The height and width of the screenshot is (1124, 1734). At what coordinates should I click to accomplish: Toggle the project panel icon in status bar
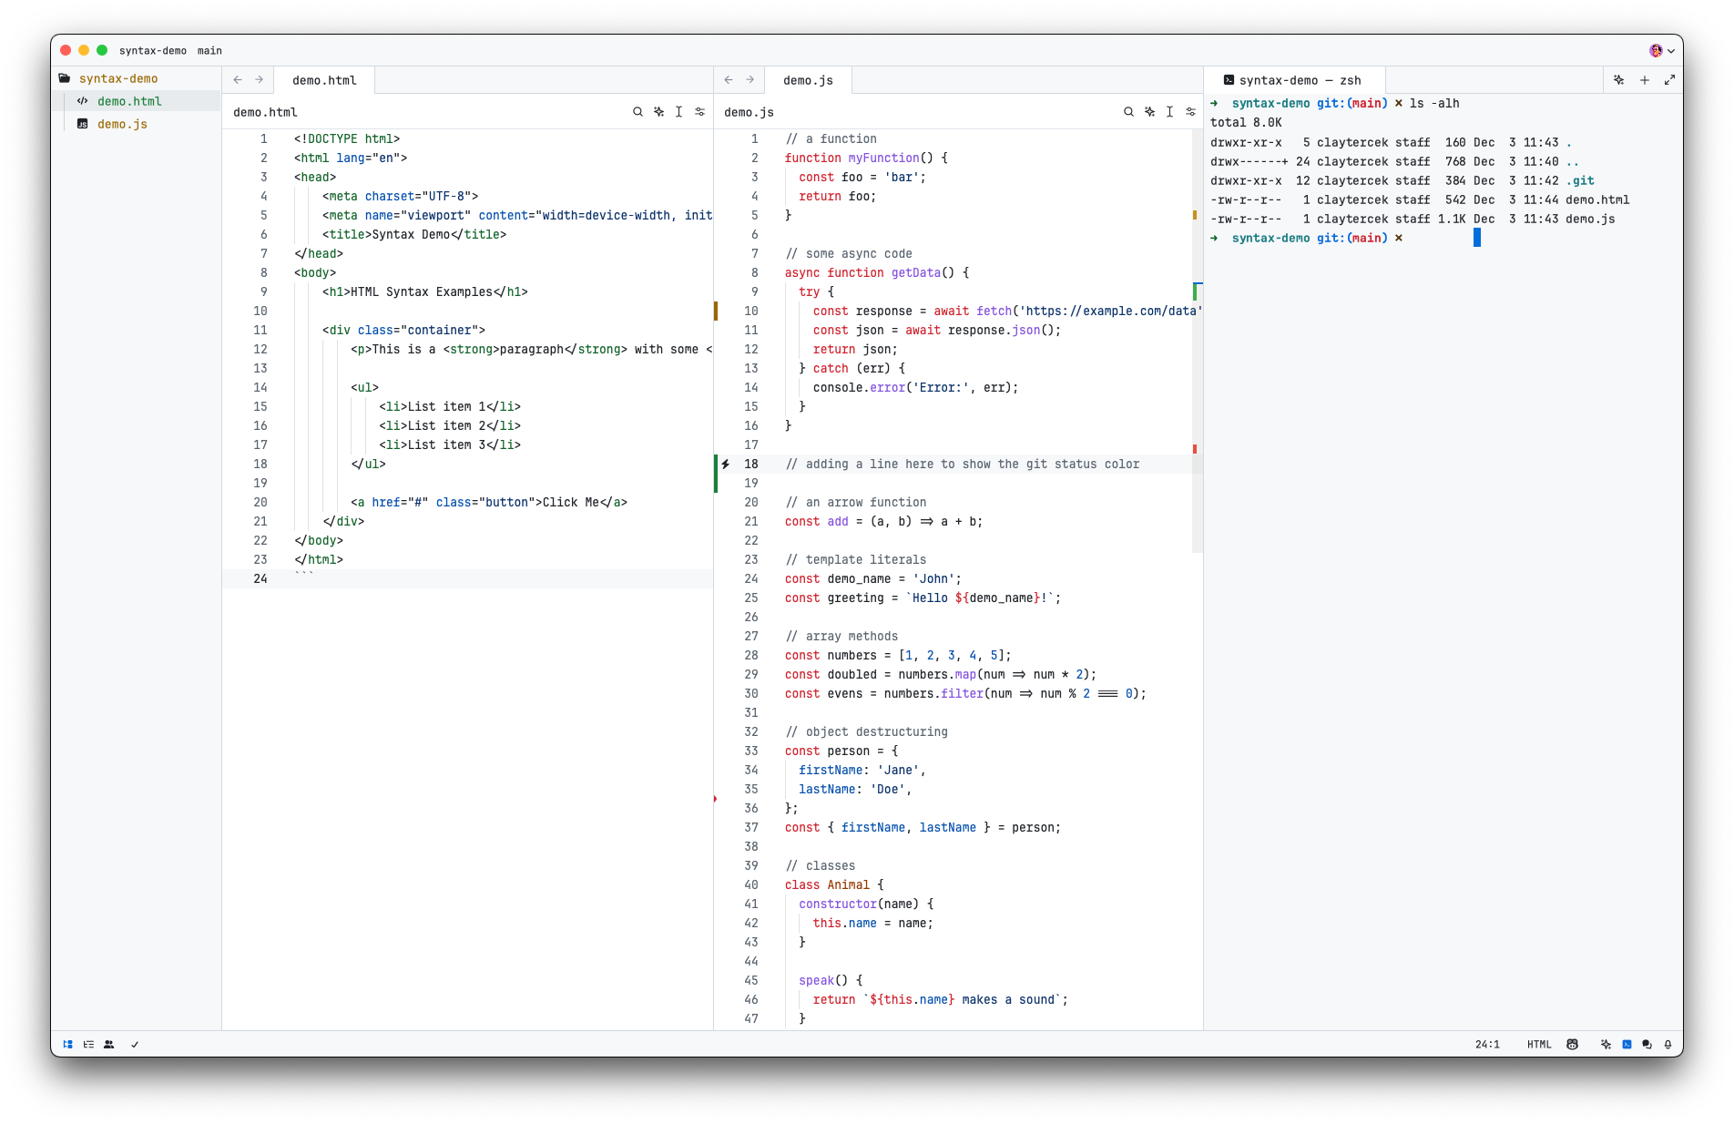pos(67,1045)
